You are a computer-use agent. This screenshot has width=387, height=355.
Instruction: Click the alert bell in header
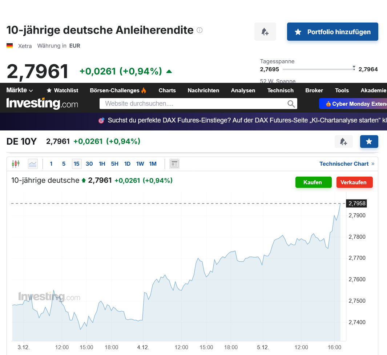point(265,32)
